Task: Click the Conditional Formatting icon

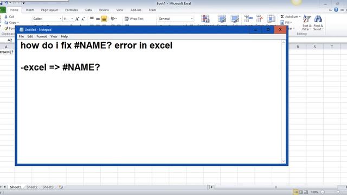Action: pyautogui.click(x=205, y=19)
